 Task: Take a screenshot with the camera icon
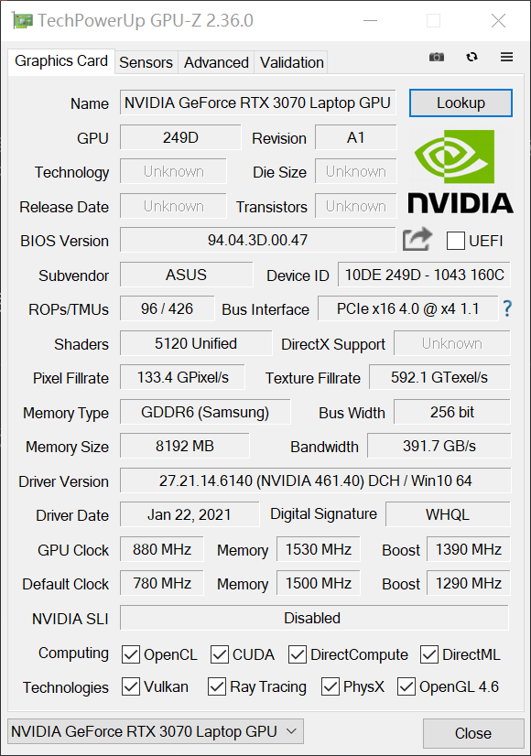point(437,58)
